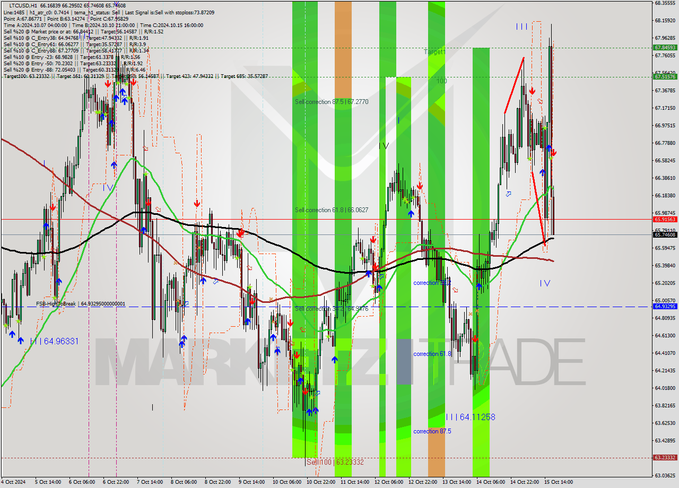
Task: Click the 'Sell 100 | 63.23332' label
Action: pyautogui.click(x=335, y=462)
